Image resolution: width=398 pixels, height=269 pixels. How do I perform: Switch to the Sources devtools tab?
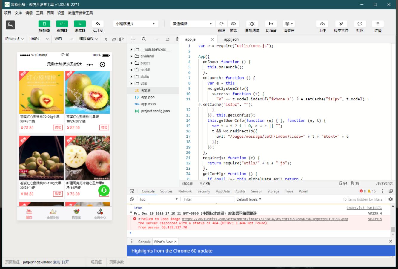166,191
